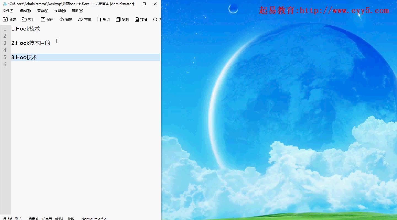This screenshot has width=397, height=220.
Task: Click the highlighted line '3.Hoo技术'
Action: pos(85,57)
